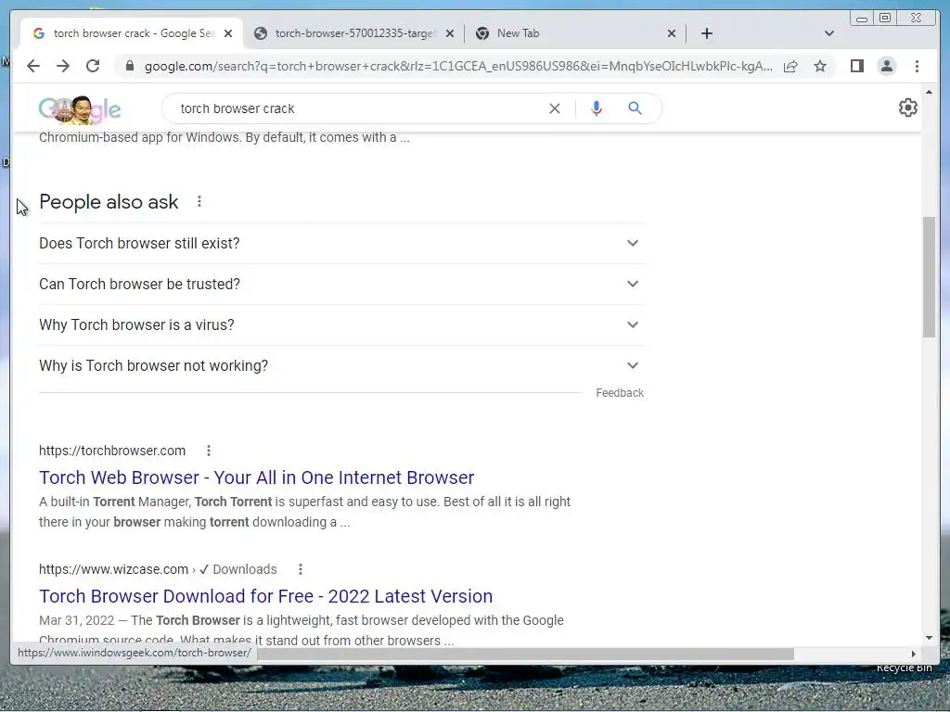The height and width of the screenshot is (712, 950).
Task: Click the https://www.wizcase.com URL text
Action: (x=113, y=569)
